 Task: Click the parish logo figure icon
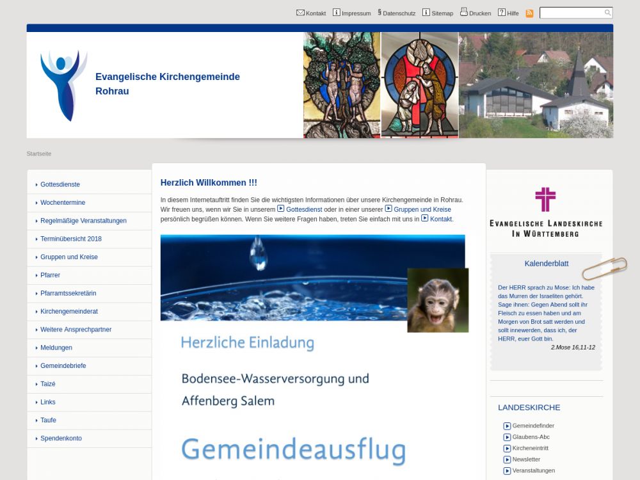pyautogui.click(x=63, y=85)
